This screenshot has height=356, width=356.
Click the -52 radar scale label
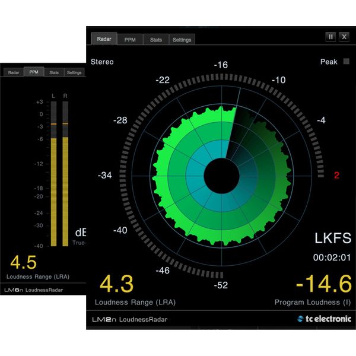click(x=221, y=285)
